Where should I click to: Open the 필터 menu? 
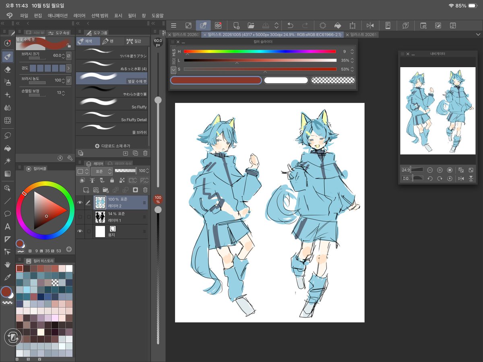(x=132, y=15)
